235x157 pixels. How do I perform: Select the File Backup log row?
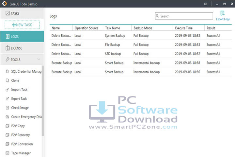(141, 45)
